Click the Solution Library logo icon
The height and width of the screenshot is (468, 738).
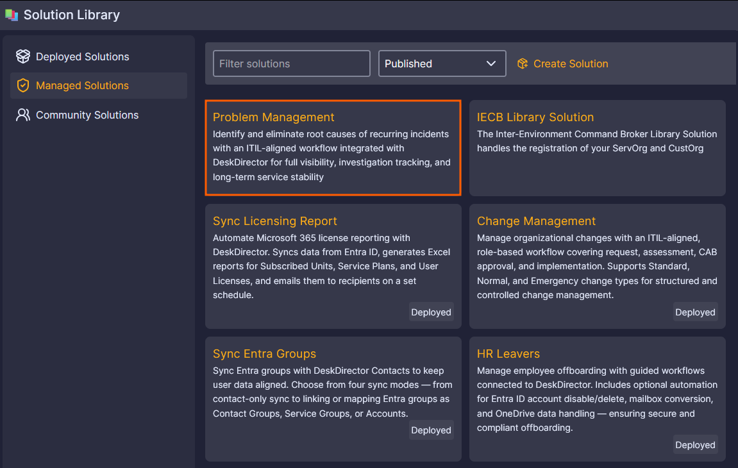[12, 15]
